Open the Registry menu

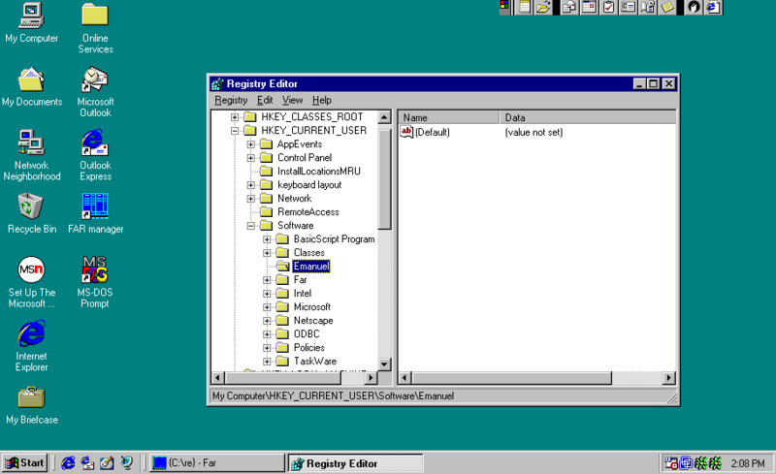click(231, 101)
